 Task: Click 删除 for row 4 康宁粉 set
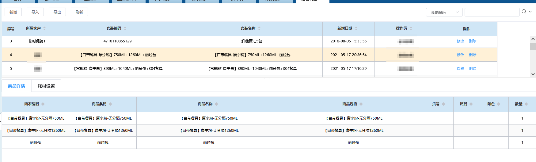pyautogui.click(x=473, y=55)
